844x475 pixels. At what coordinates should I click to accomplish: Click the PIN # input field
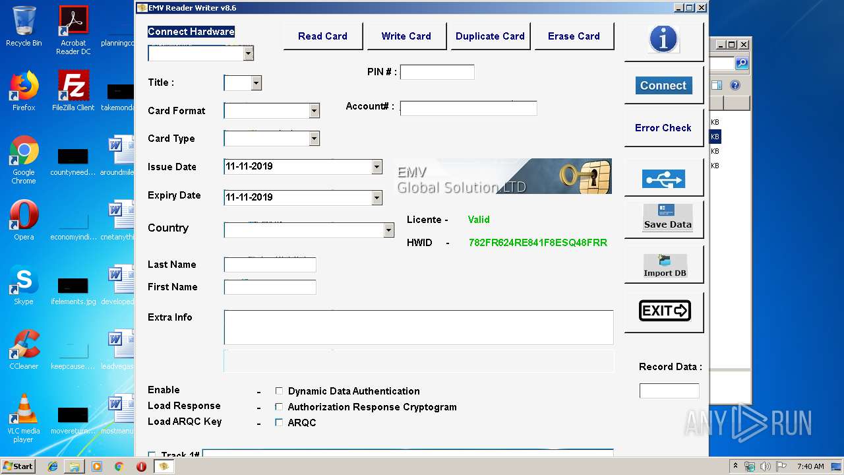tap(437, 72)
